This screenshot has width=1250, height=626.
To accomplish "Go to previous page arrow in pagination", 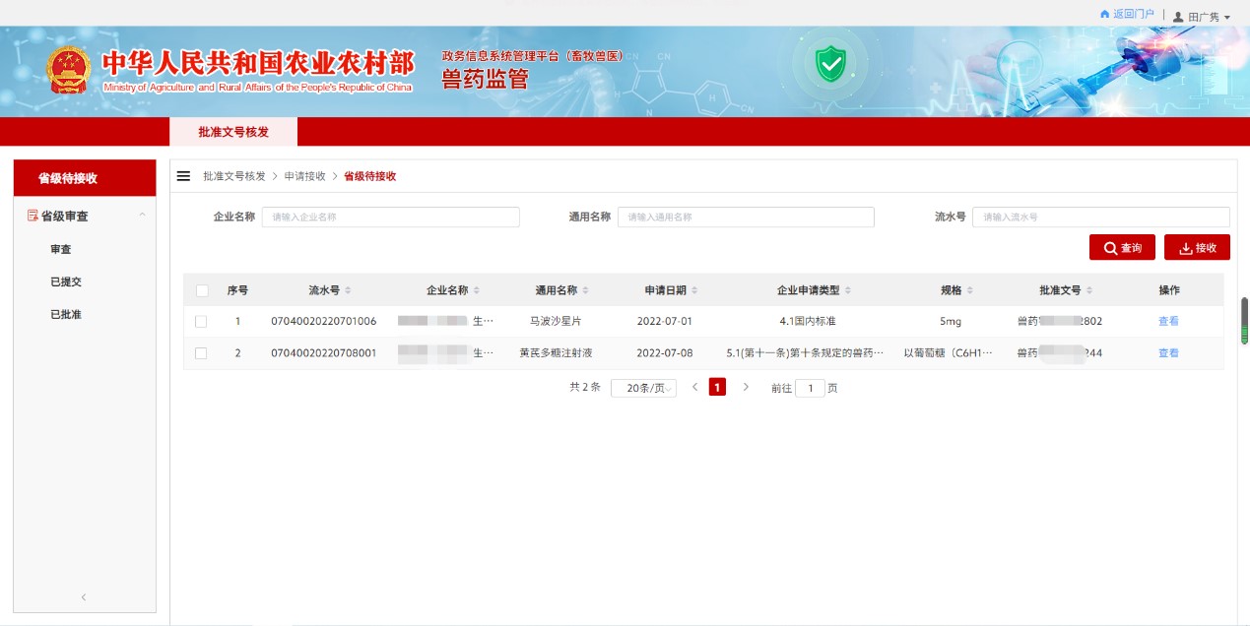I will (694, 388).
